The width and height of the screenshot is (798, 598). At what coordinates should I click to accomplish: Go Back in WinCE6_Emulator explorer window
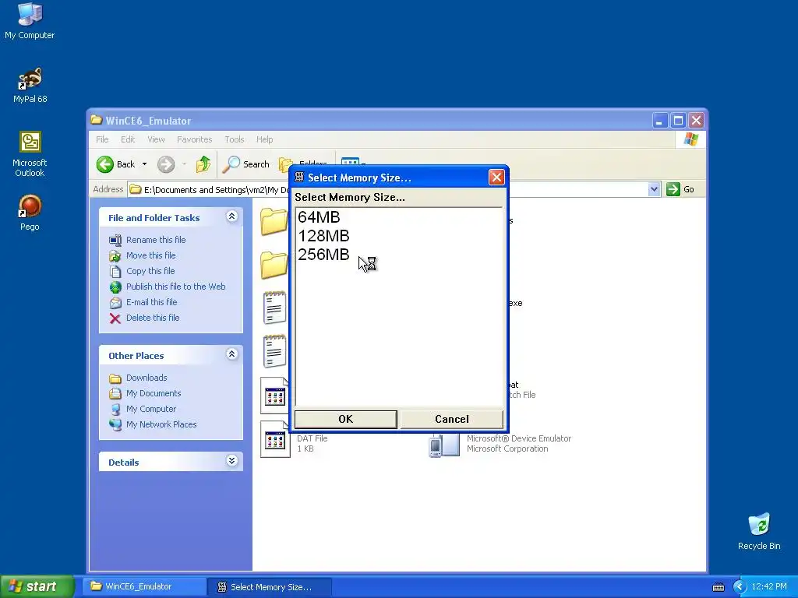coord(116,164)
